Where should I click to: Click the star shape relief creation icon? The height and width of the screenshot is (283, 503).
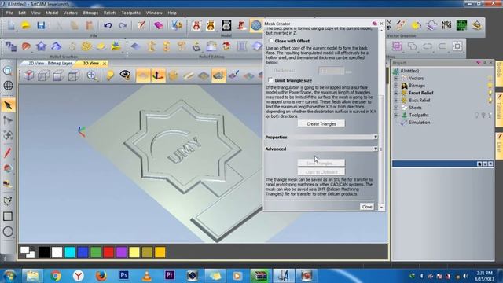click(x=41, y=46)
